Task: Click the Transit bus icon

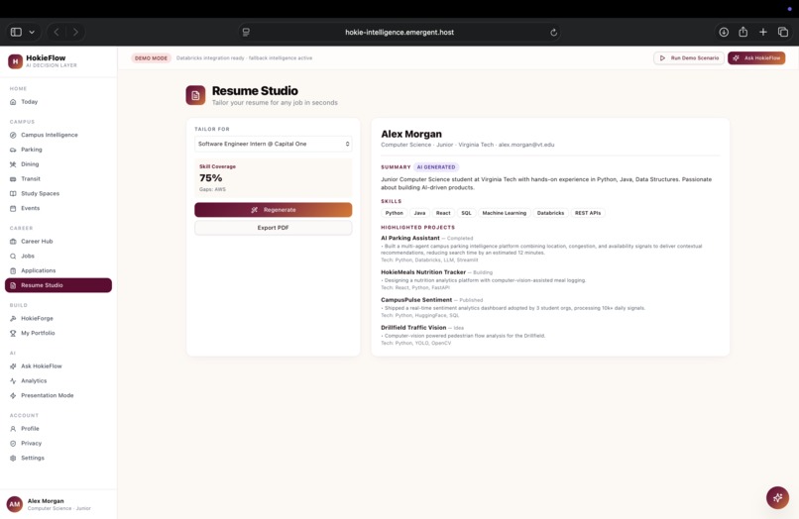Action: pyautogui.click(x=13, y=179)
